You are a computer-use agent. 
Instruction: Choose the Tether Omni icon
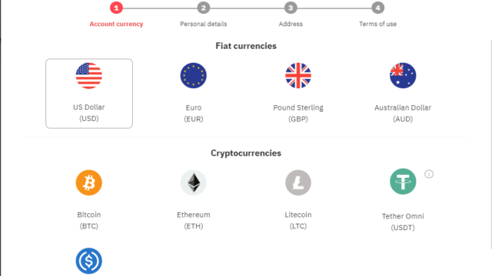pyautogui.click(x=403, y=182)
